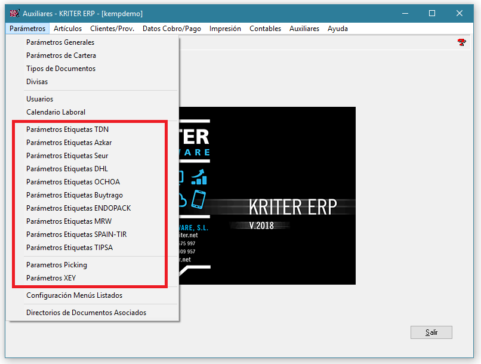Viewport: 481px width, 364px height.
Task: Open Parámetros XEY
Action: coord(92,278)
